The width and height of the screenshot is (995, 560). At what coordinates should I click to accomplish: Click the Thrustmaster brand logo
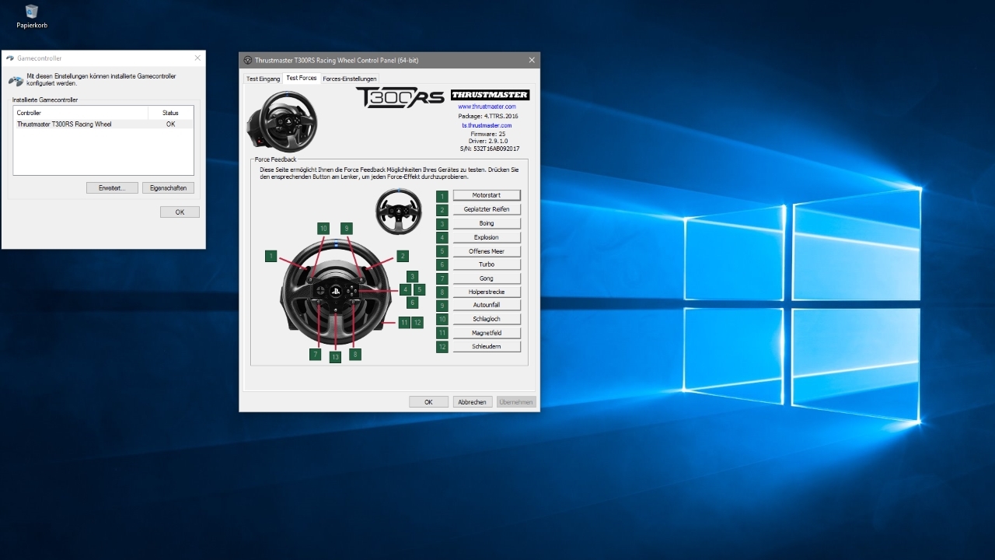pos(490,95)
